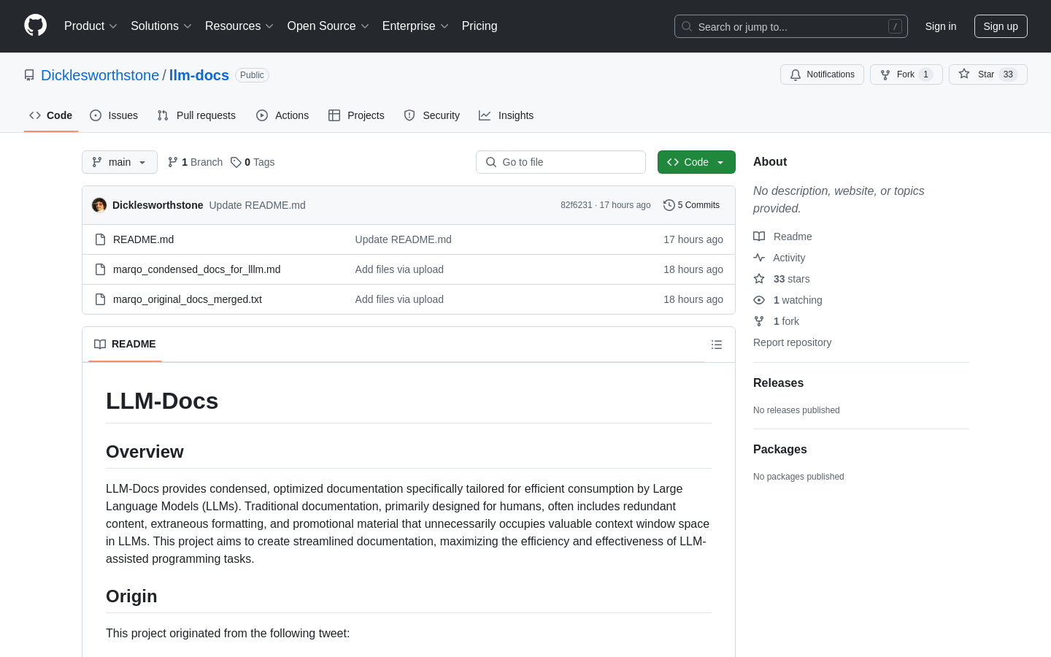Switch to the Actions tab
The width and height of the screenshot is (1051, 657).
[x=282, y=115]
